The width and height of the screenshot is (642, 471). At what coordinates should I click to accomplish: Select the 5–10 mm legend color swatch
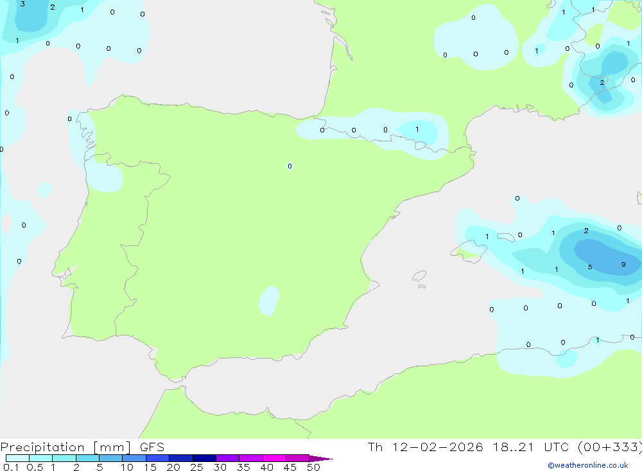pos(110,458)
